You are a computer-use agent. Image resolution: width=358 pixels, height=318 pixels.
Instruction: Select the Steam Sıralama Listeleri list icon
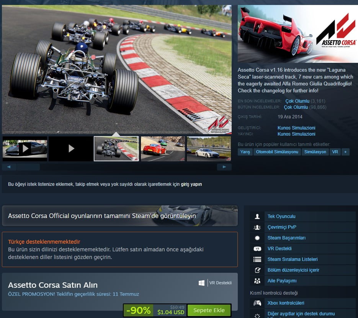[x=257, y=259]
